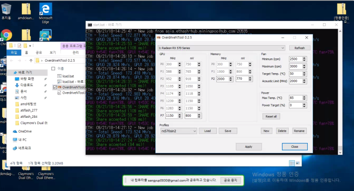Image resolution: width=354 pixels, height=191 pixels.
Task: Click the console window vertical scrollbar
Action: [x=340, y=92]
